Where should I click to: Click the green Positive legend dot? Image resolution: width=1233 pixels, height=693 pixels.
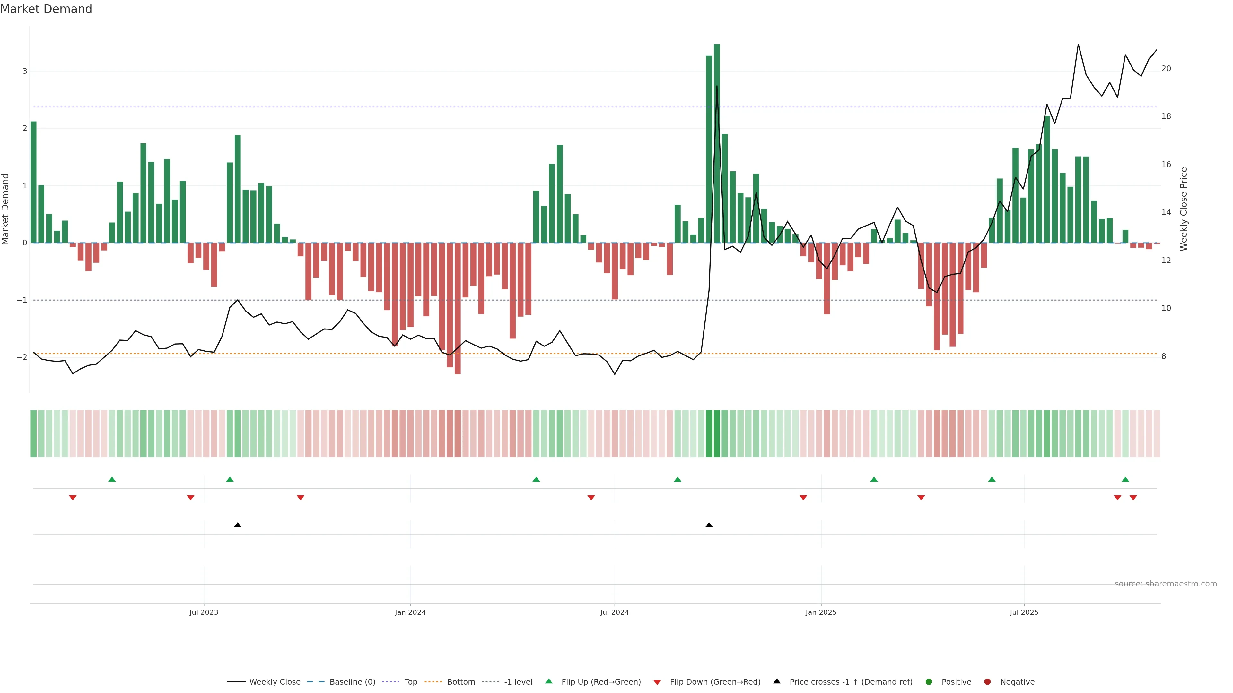[x=929, y=682]
